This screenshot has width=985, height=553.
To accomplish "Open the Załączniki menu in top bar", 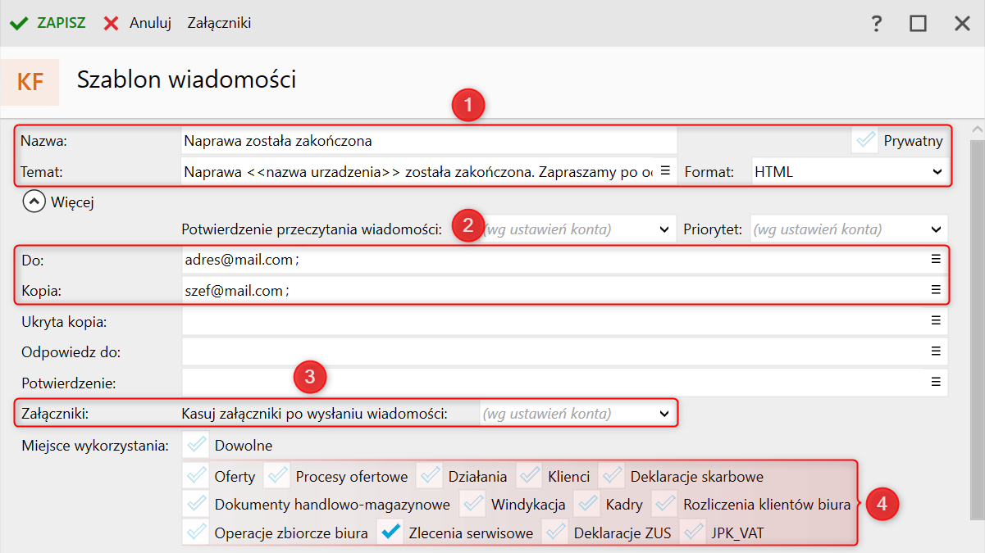I will (219, 23).
